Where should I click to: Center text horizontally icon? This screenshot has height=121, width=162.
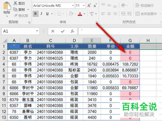tap(109, 14)
